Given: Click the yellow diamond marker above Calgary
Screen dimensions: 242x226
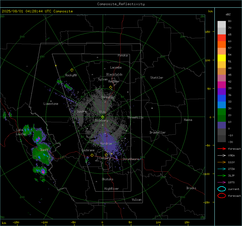Looking at the screenshot, I should click(106, 155).
